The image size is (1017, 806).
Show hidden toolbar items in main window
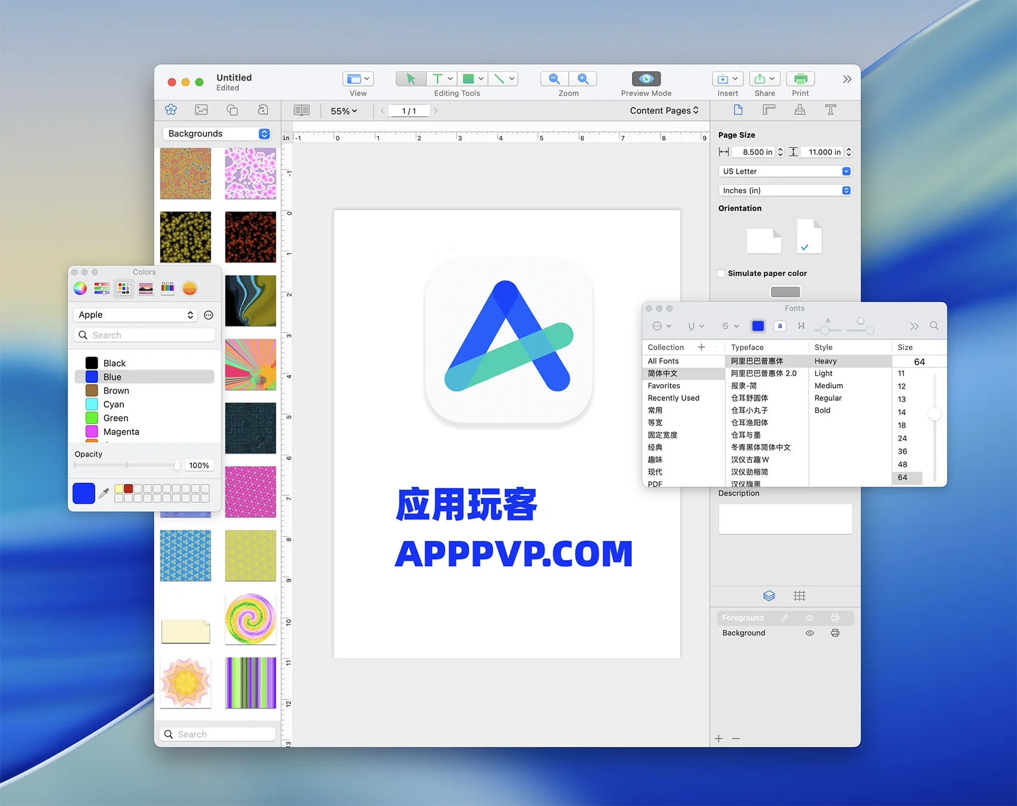click(x=847, y=79)
